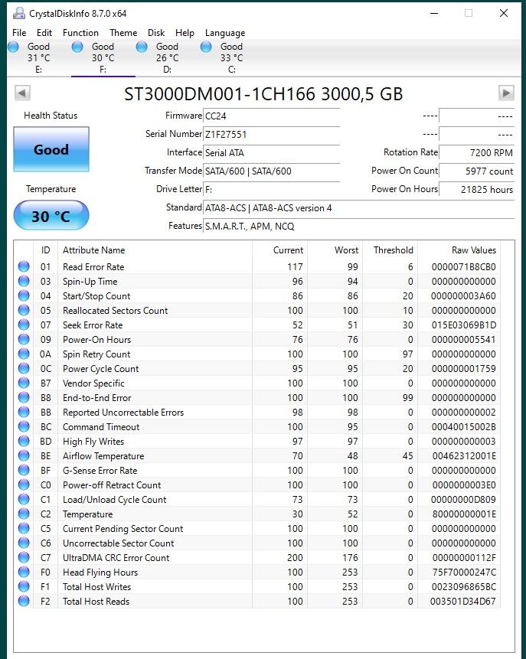526x659 pixels.
Task: Go to previous disk with left arrow
Action: coord(22,93)
